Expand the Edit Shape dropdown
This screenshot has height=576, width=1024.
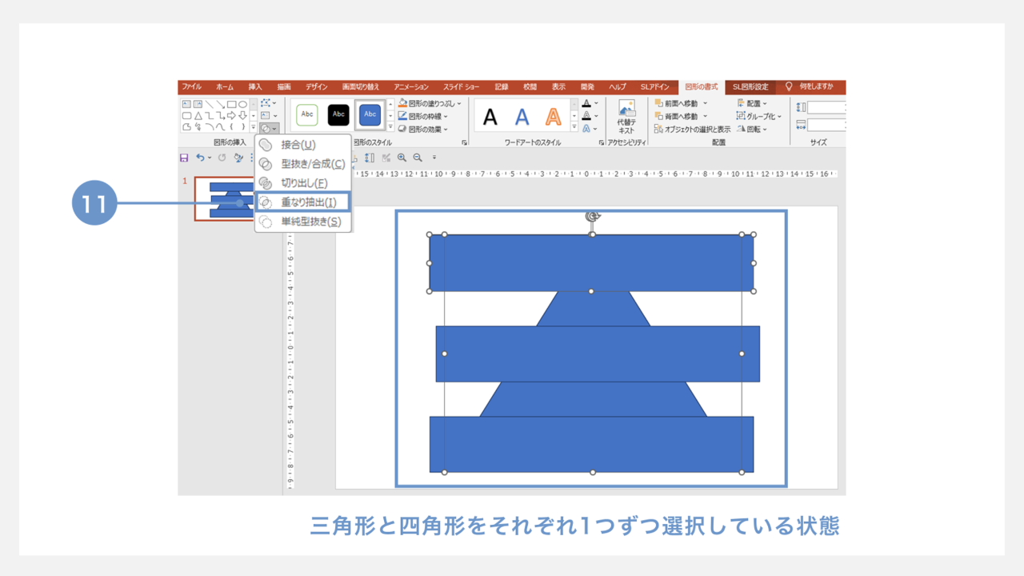pyautogui.click(x=268, y=103)
